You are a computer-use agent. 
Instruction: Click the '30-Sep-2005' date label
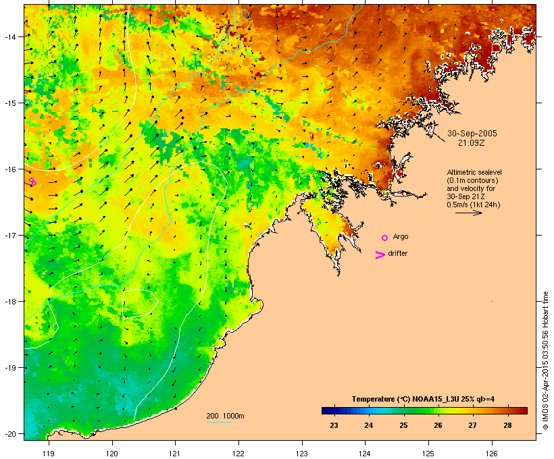pyautogui.click(x=472, y=134)
